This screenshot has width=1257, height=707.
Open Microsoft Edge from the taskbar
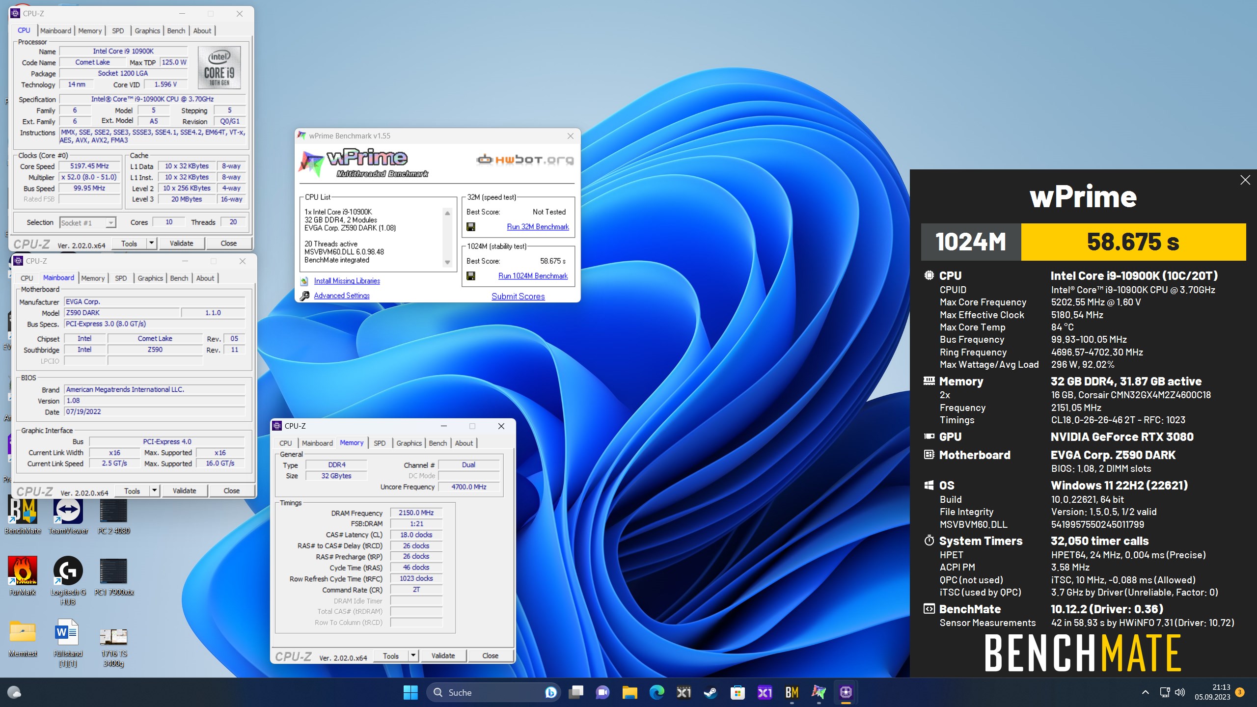656,692
